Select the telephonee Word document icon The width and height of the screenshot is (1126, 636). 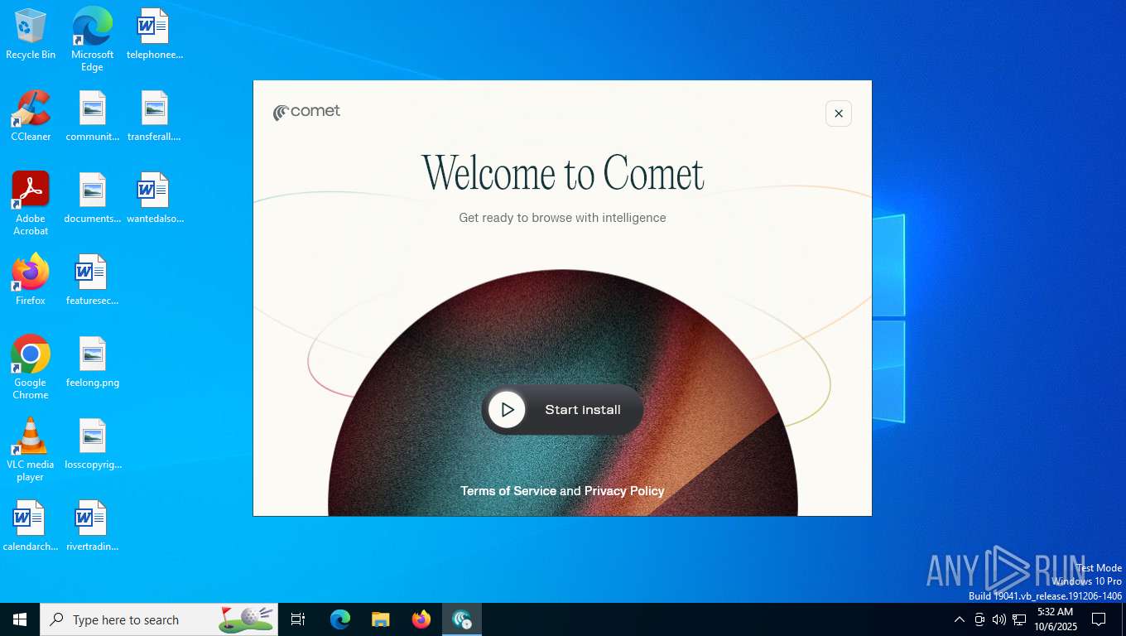pyautogui.click(x=154, y=34)
